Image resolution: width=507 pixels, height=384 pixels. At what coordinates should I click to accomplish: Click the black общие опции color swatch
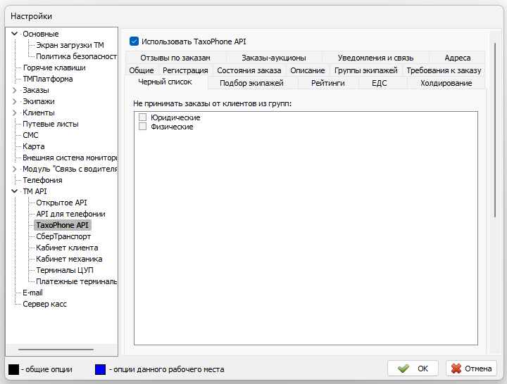(13, 369)
